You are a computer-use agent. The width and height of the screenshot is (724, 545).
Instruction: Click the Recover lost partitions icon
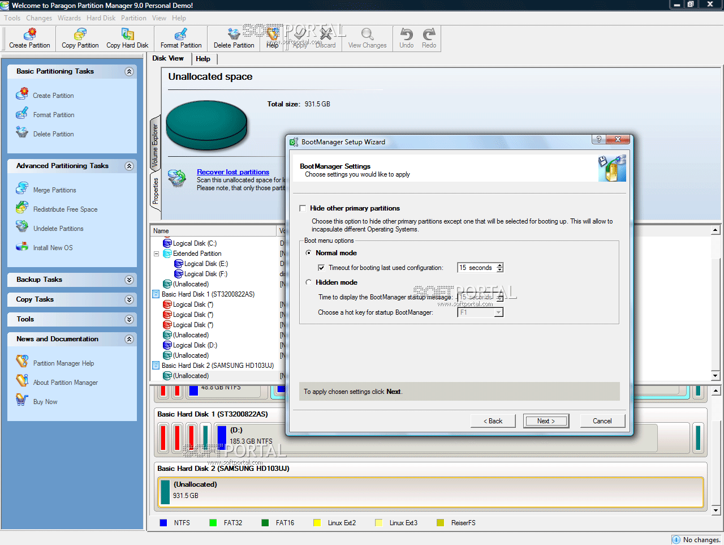(x=177, y=178)
